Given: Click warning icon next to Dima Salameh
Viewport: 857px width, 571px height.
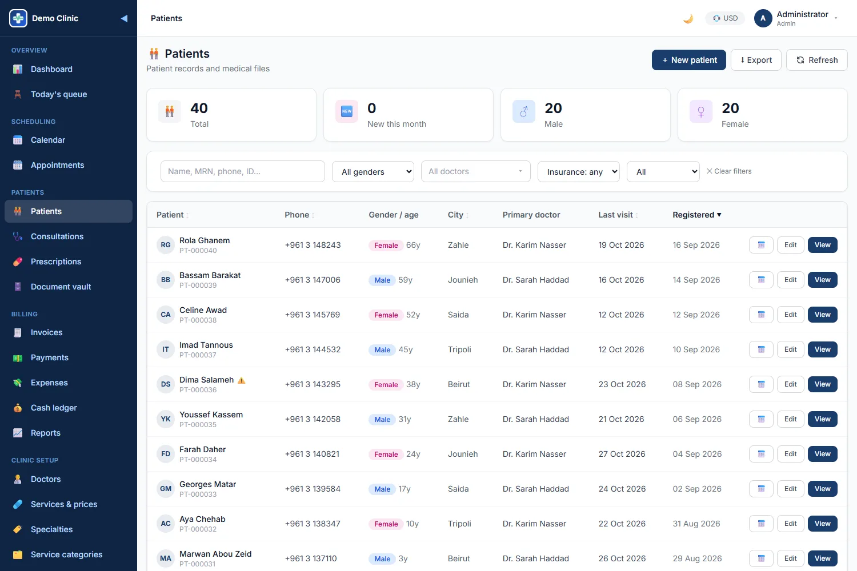Looking at the screenshot, I should pos(242,380).
